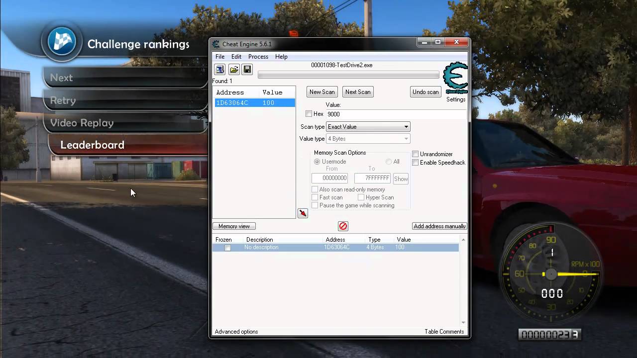The image size is (637, 358).
Task: Enable the Speedhack checkbox
Action: [x=415, y=163]
